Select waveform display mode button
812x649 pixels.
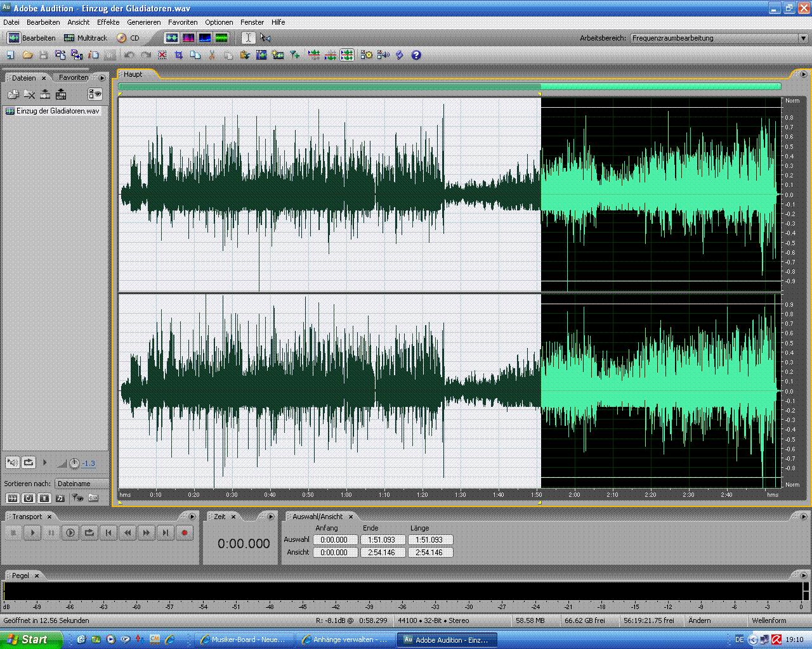[172, 38]
